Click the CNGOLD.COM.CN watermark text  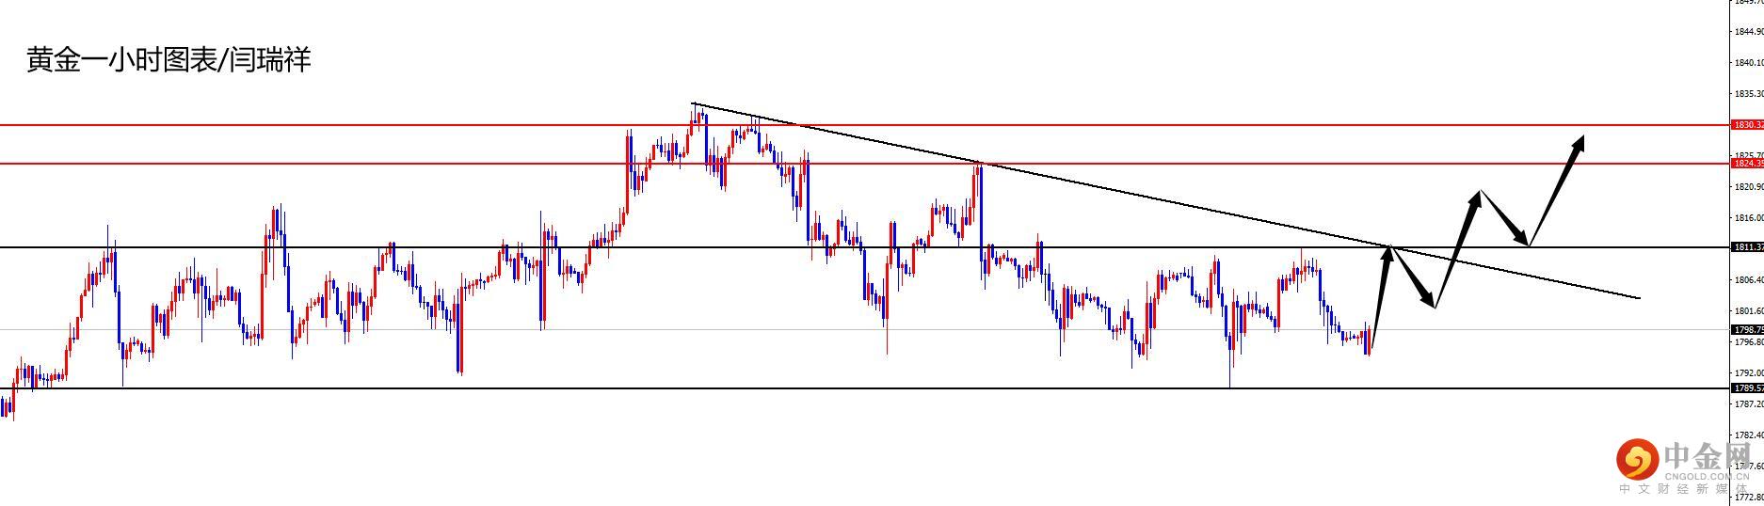[x=1706, y=477]
